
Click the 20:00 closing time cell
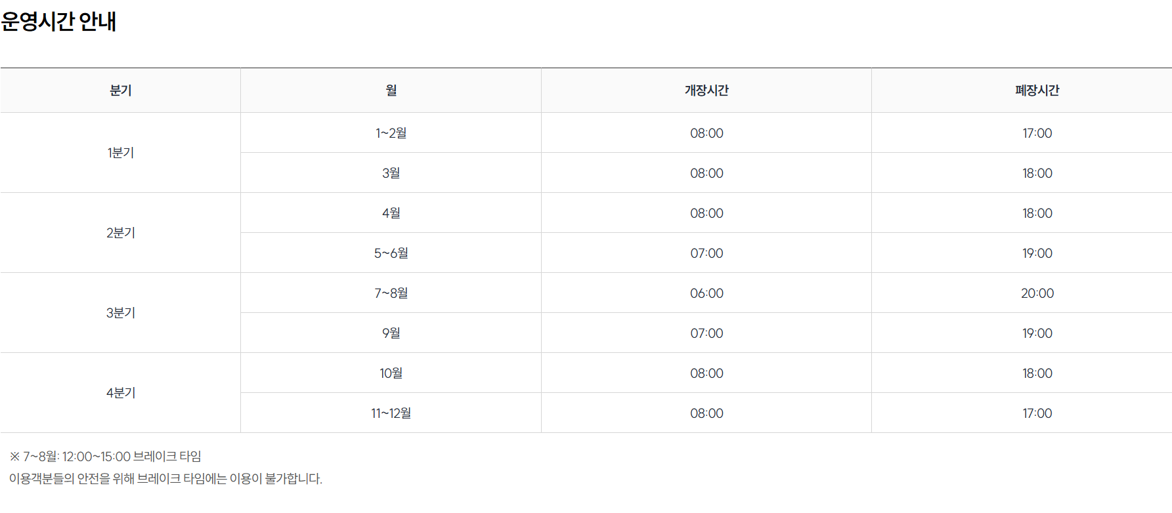coord(1037,293)
